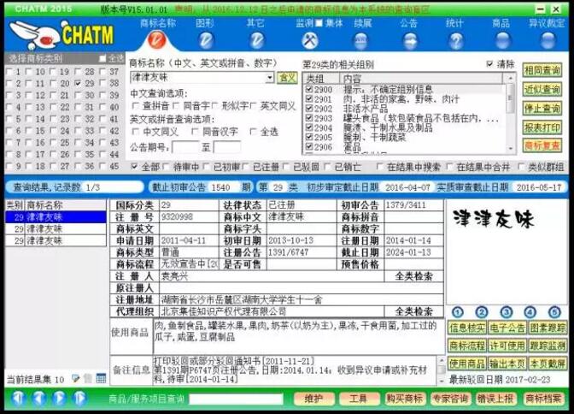Click the 商标名称 search icon
This screenshot has height=414, width=574.
155,39
